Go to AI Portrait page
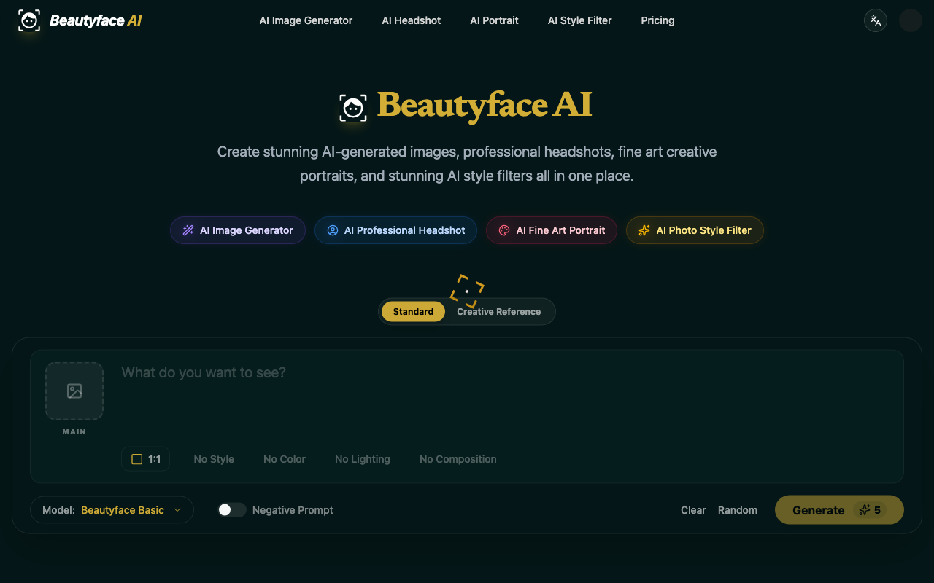Image resolution: width=934 pixels, height=583 pixels. (494, 20)
